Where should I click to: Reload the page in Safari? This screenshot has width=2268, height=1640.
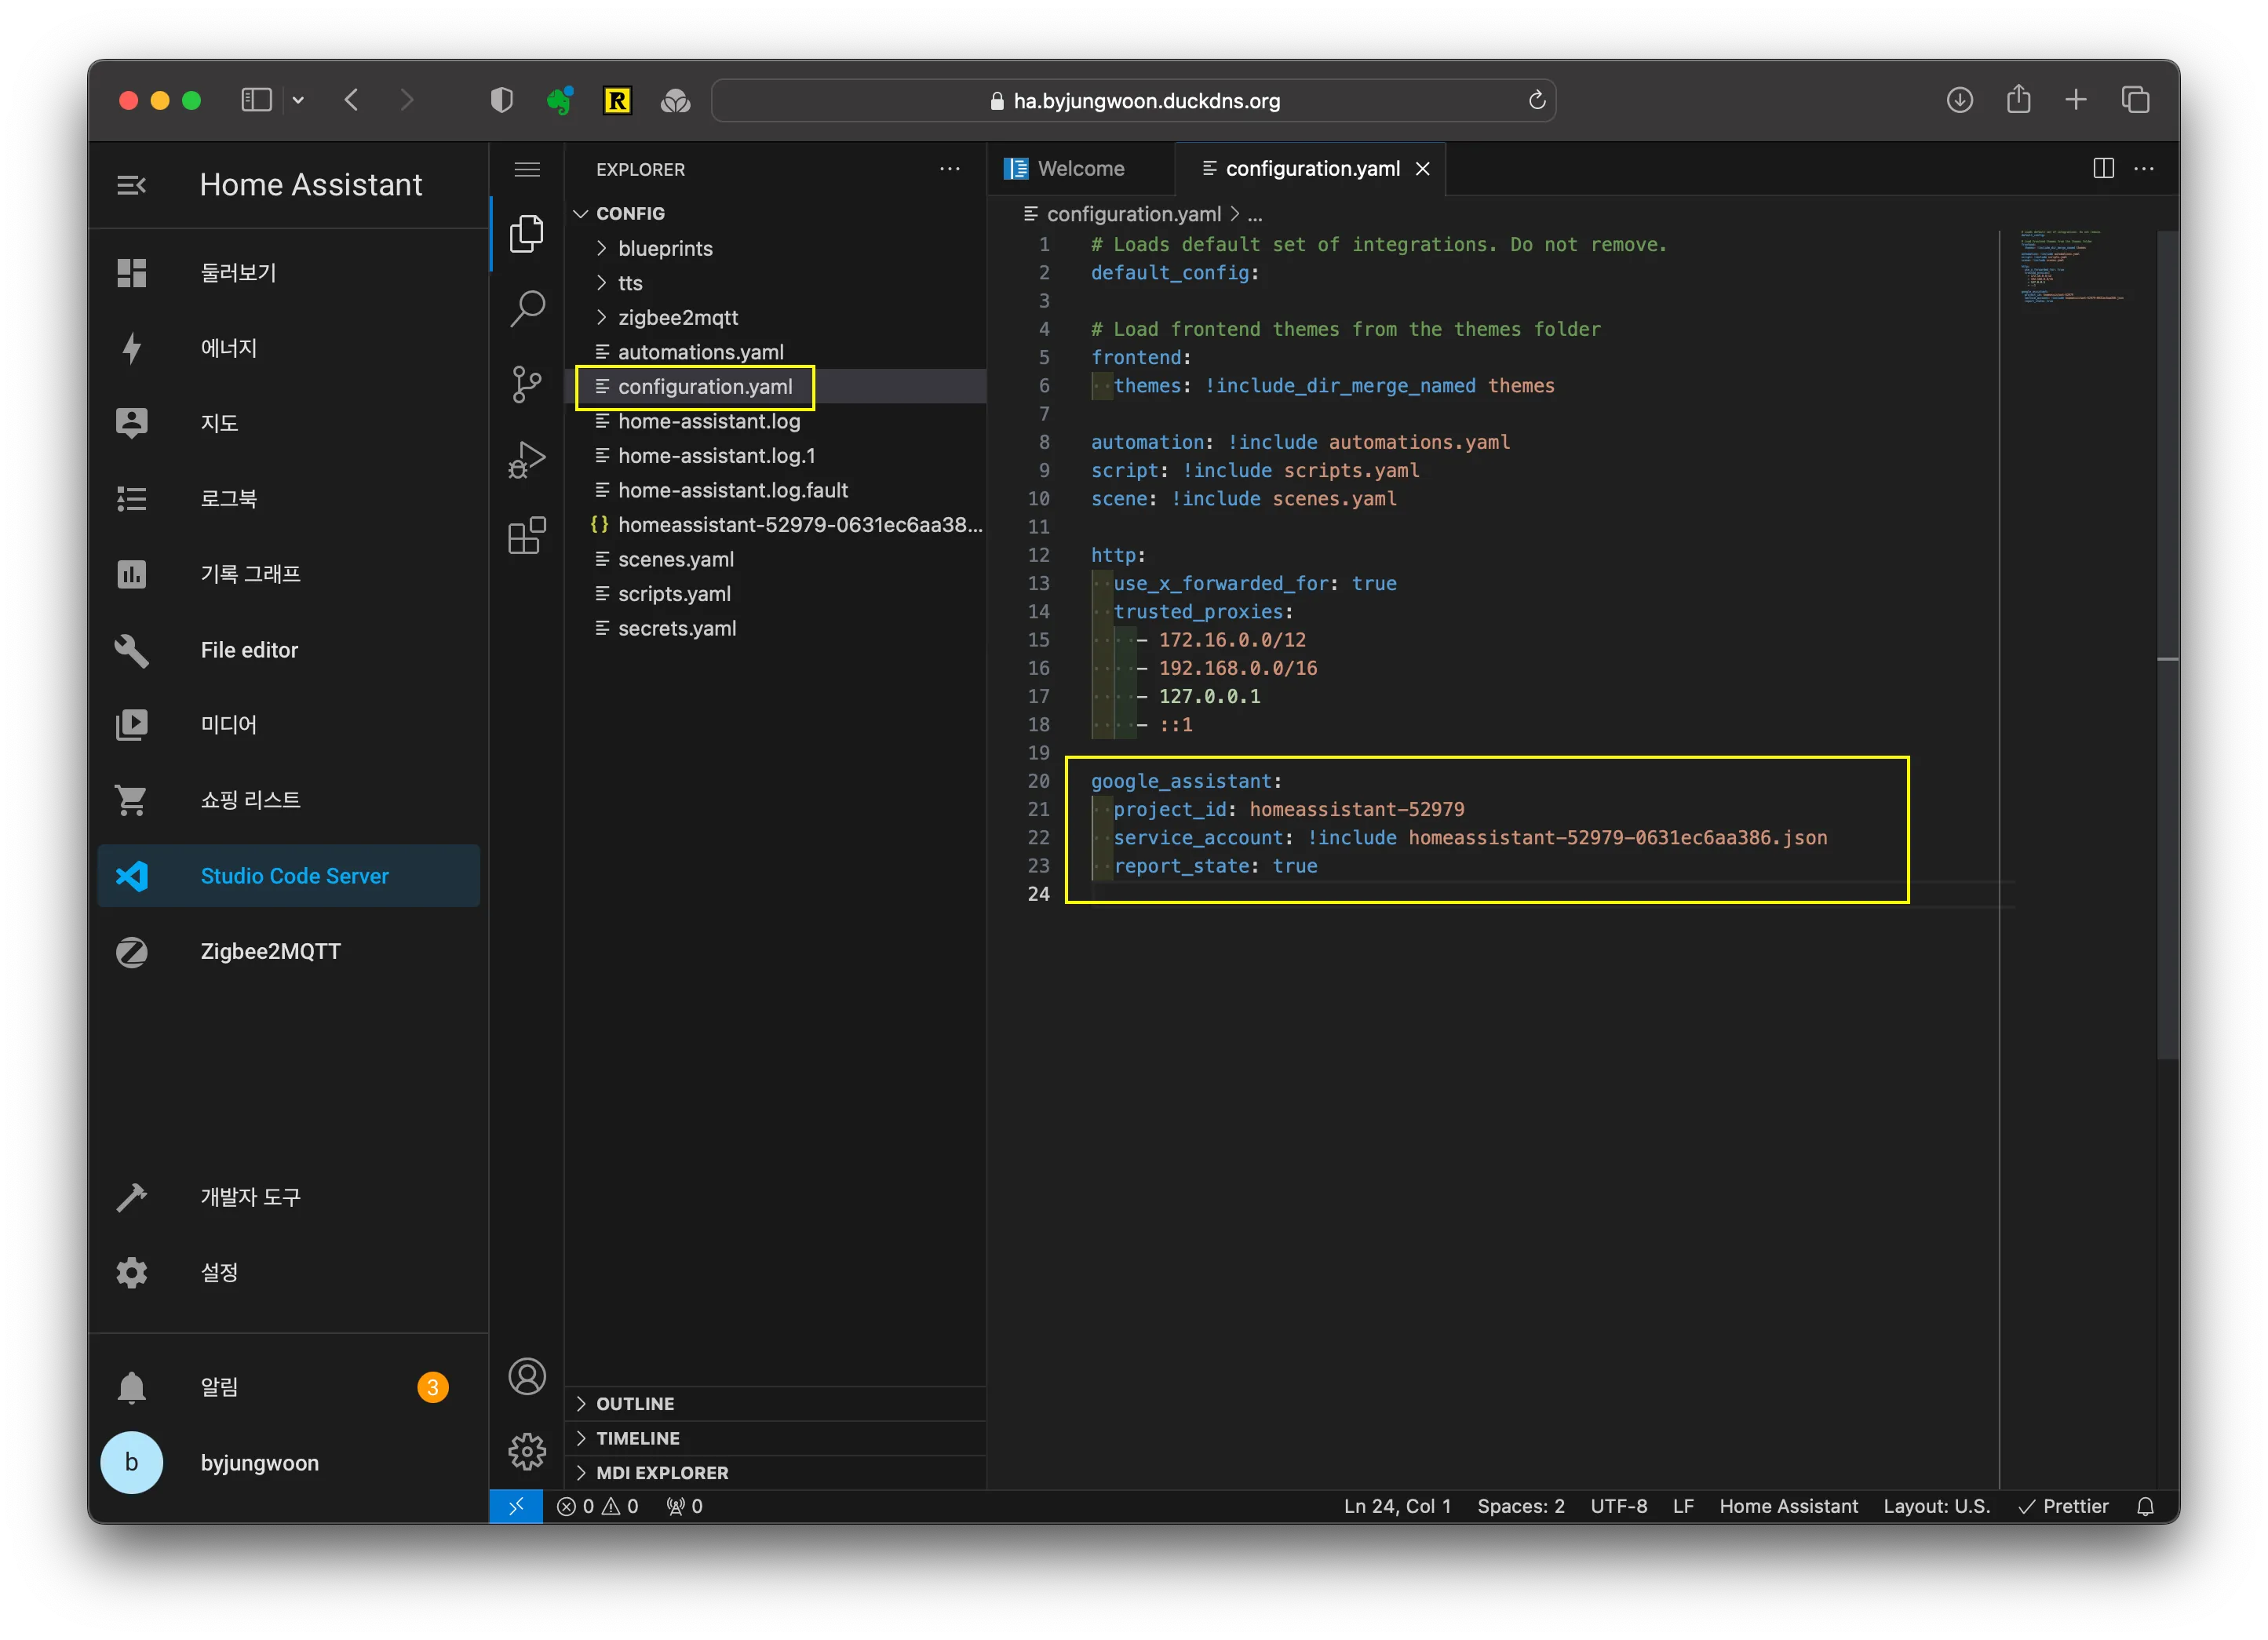pyautogui.click(x=1536, y=100)
